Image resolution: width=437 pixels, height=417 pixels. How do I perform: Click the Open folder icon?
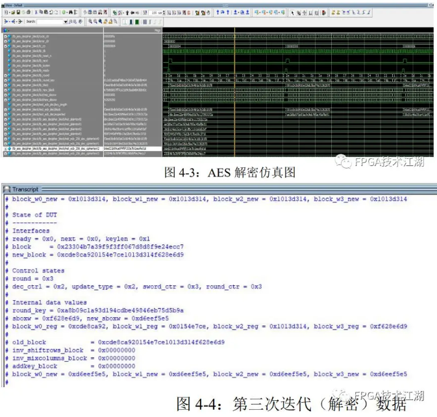pyautogui.click(x=11, y=12)
